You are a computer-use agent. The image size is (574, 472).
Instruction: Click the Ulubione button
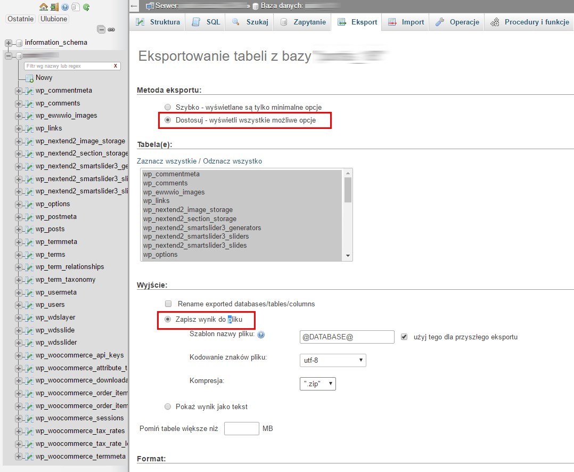(x=54, y=19)
